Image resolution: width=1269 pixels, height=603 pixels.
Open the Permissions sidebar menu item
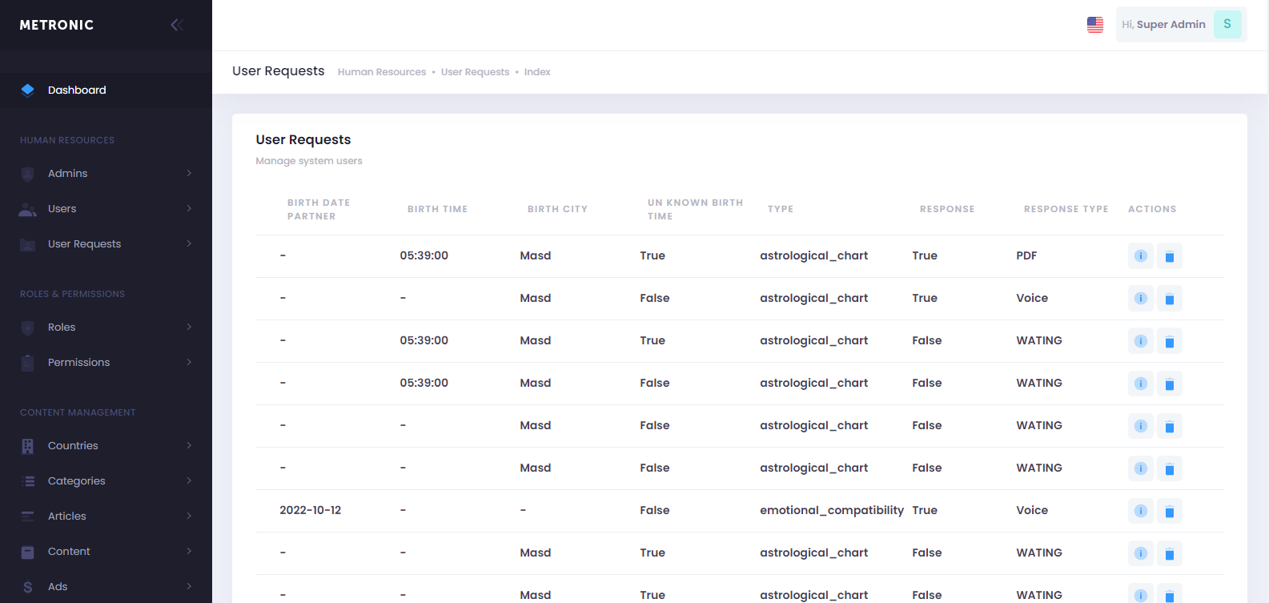coord(78,363)
